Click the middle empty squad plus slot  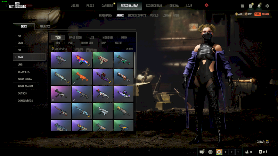[232, 152]
